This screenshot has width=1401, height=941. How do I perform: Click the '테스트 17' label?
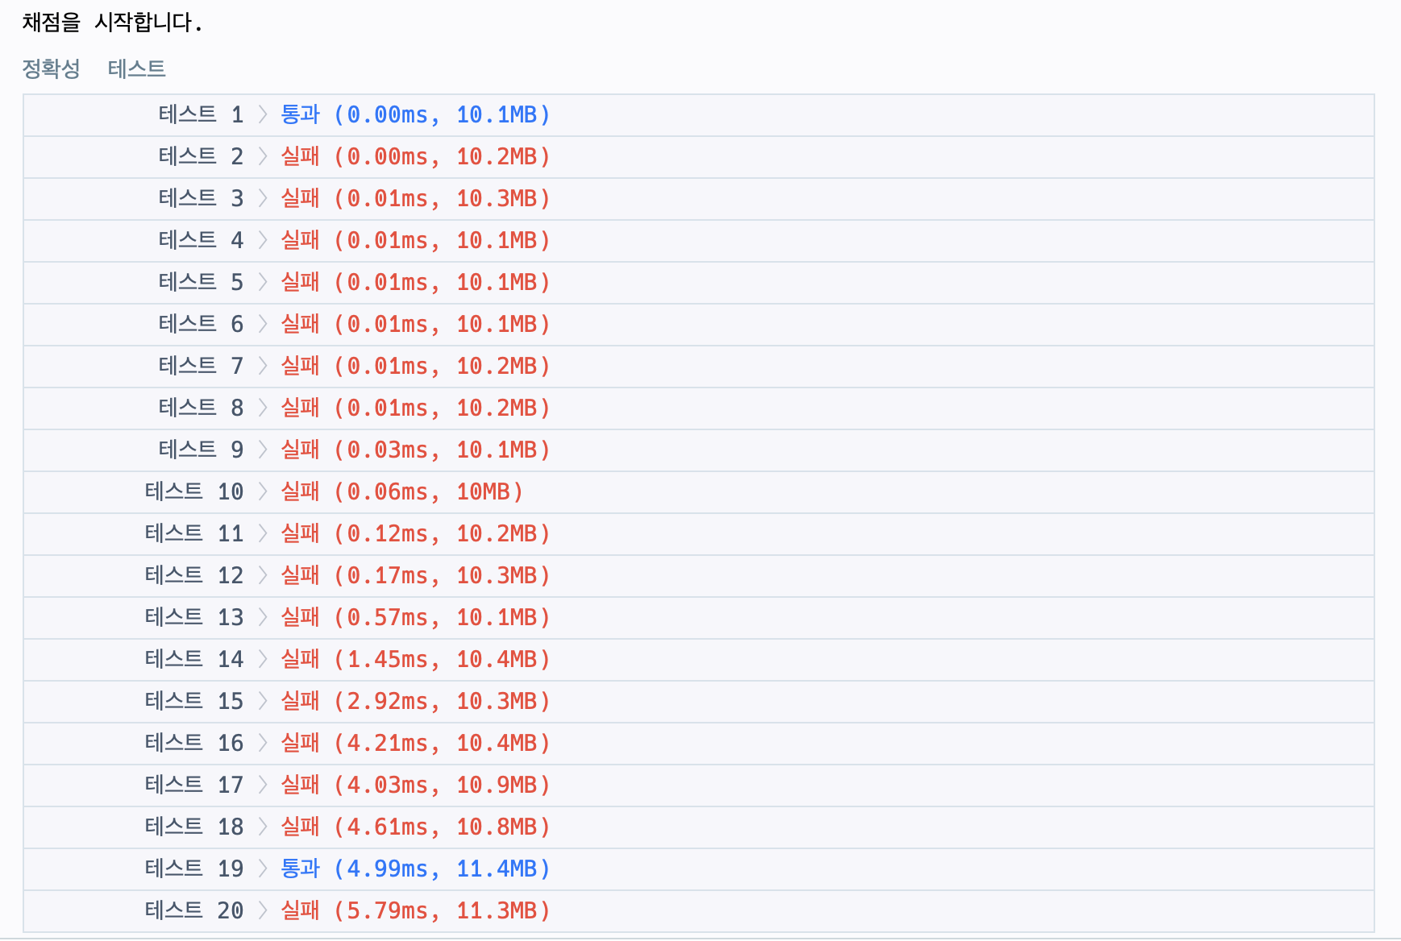coord(194,785)
